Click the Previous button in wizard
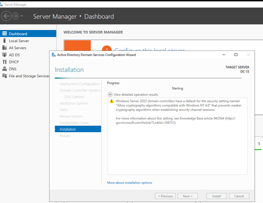The height and width of the screenshot is (203, 263). tap(165, 196)
